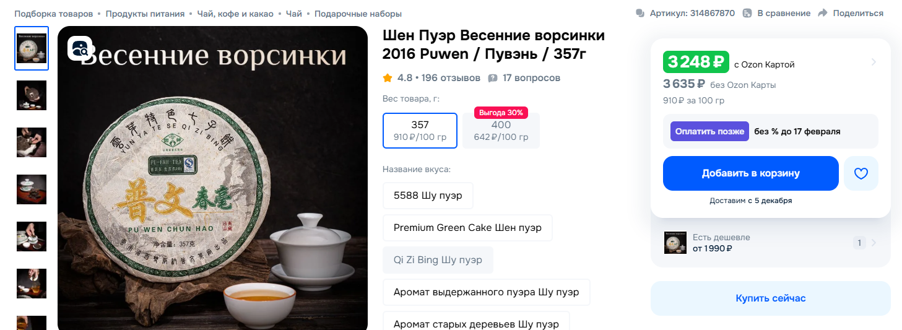
Task: Click the visual search icon on product image
Action: coord(80,48)
